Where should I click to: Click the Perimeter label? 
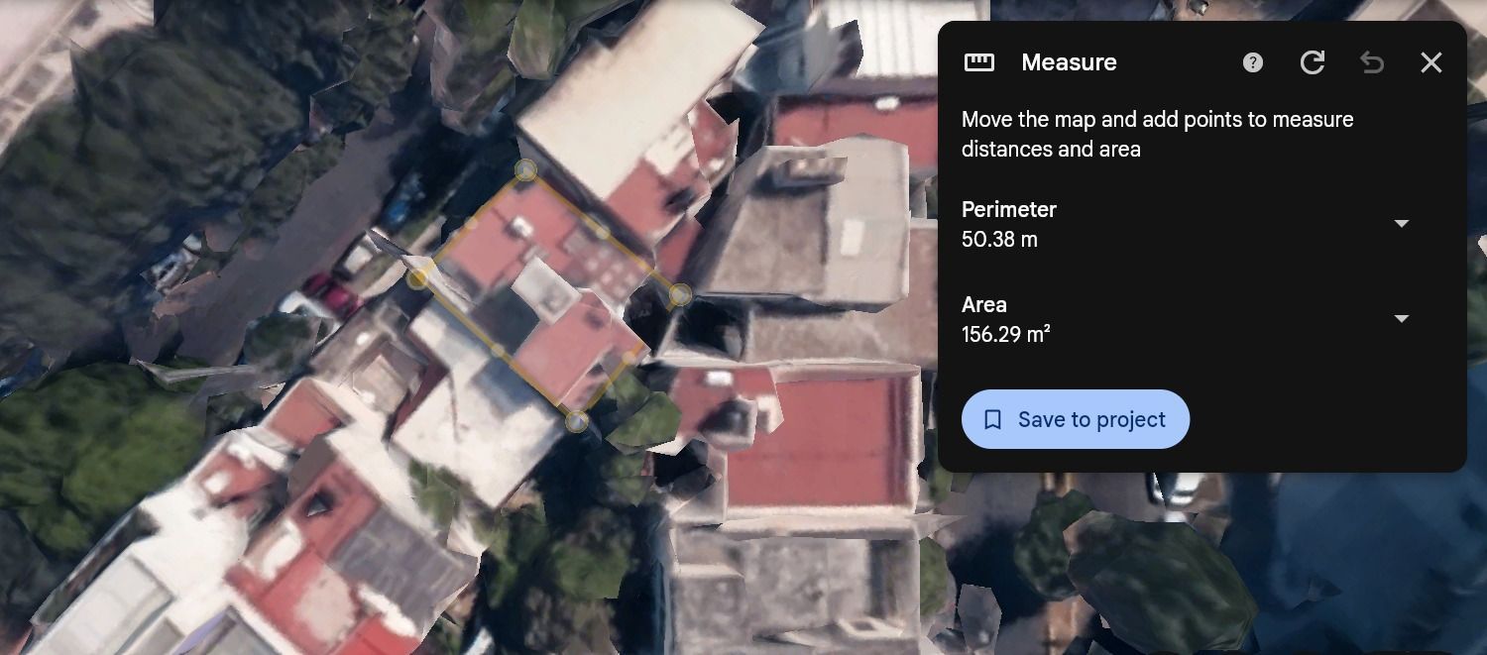1009,210
